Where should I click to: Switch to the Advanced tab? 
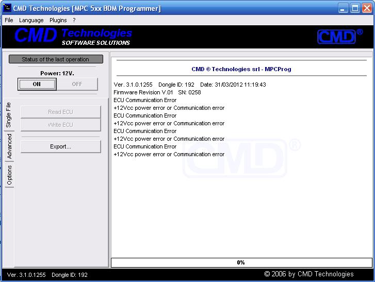(x=9, y=146)
